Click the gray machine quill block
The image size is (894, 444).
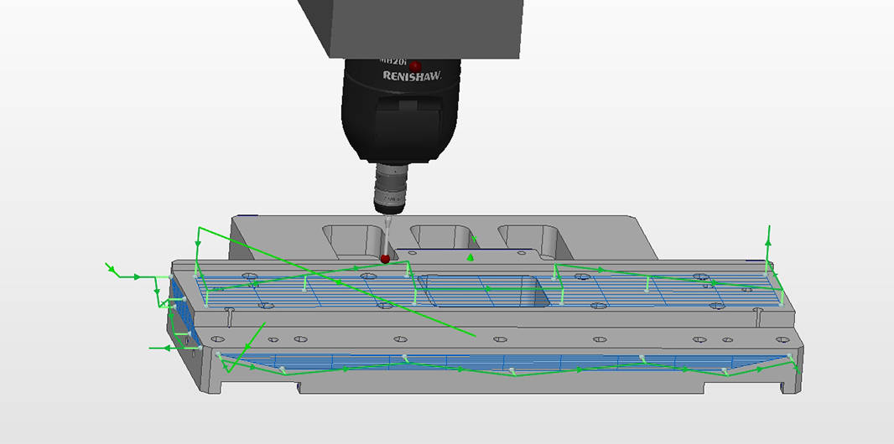[x=411, y=27]
